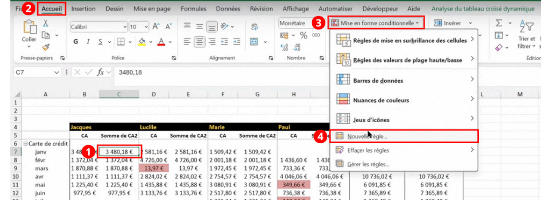Open the Mise en page tab

pyautogui.click(x=152, y=9)
